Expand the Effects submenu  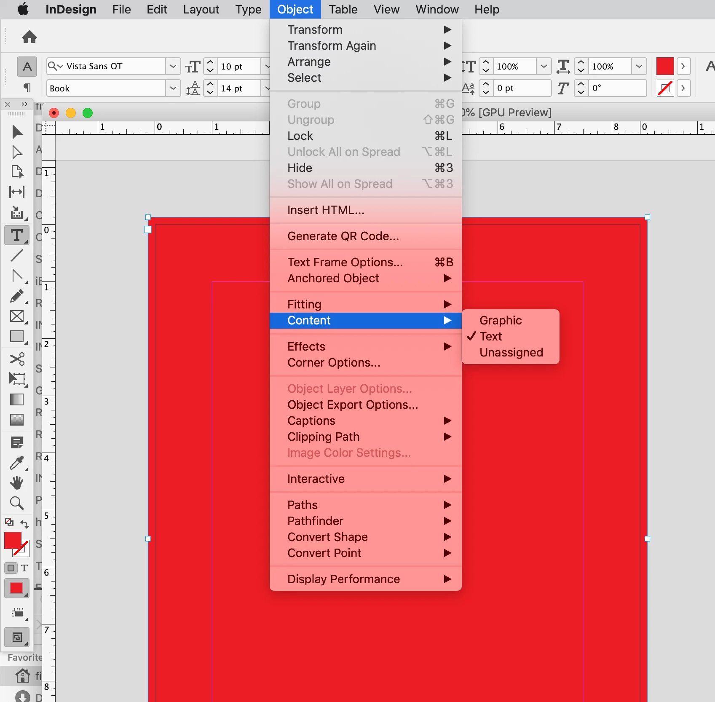pos(366,346)
